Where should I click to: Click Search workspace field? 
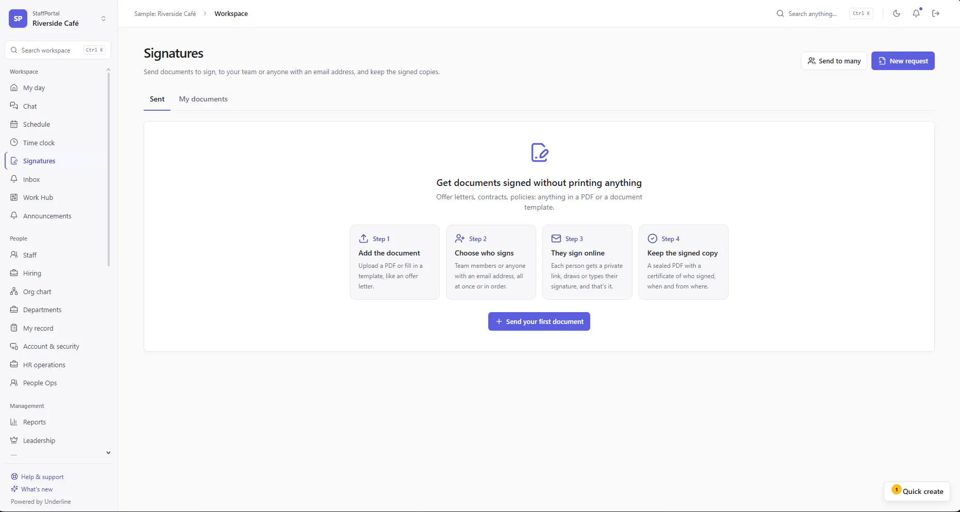tap(58, 50)
